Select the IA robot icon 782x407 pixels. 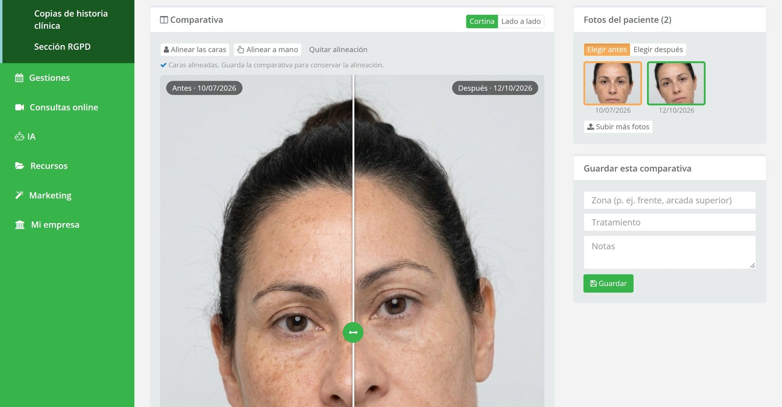pos(20,136)
